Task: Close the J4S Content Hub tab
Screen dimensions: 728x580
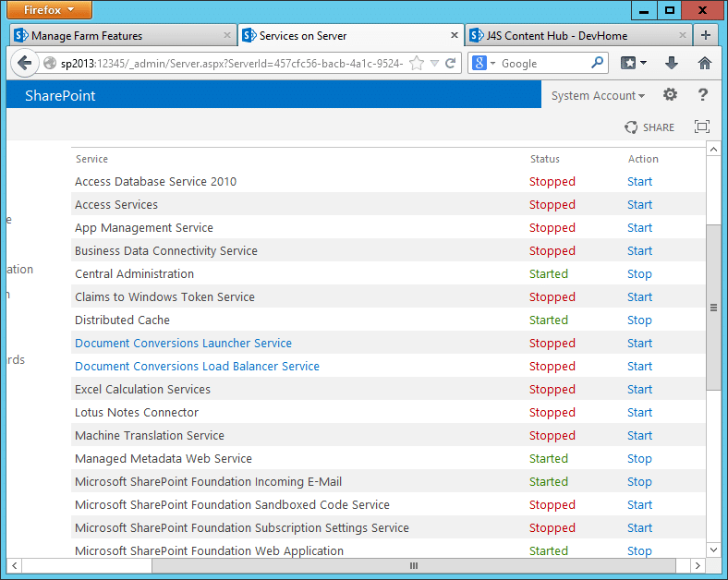Action: [x=683, y=35]
